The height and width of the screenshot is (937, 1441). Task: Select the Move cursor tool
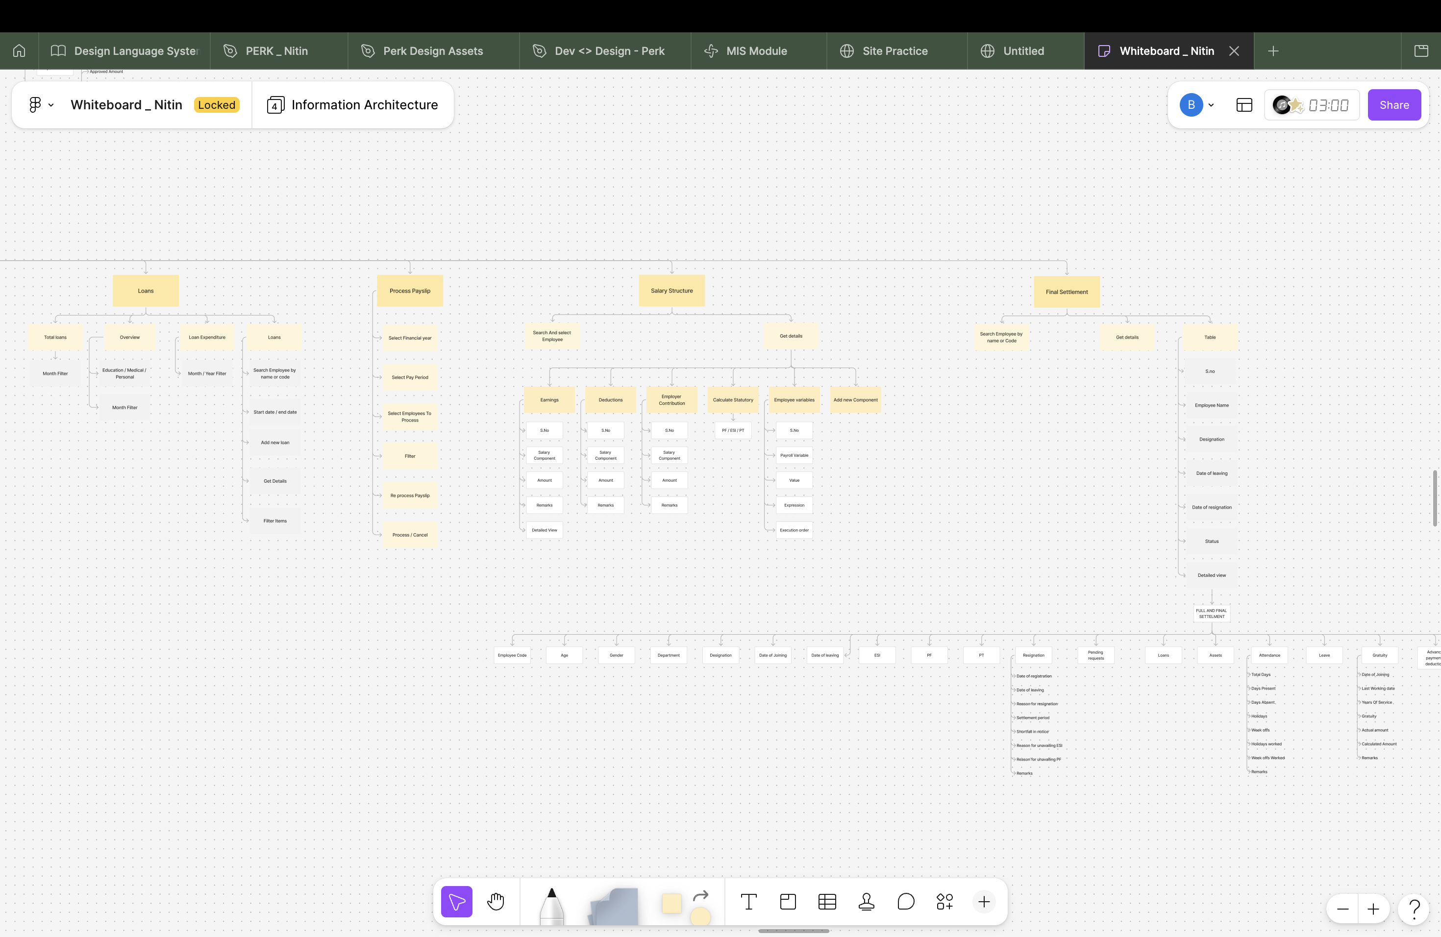[x=456, y=901]
